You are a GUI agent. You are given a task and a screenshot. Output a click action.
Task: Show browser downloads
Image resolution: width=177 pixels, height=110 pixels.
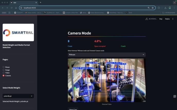click(165, 8)
